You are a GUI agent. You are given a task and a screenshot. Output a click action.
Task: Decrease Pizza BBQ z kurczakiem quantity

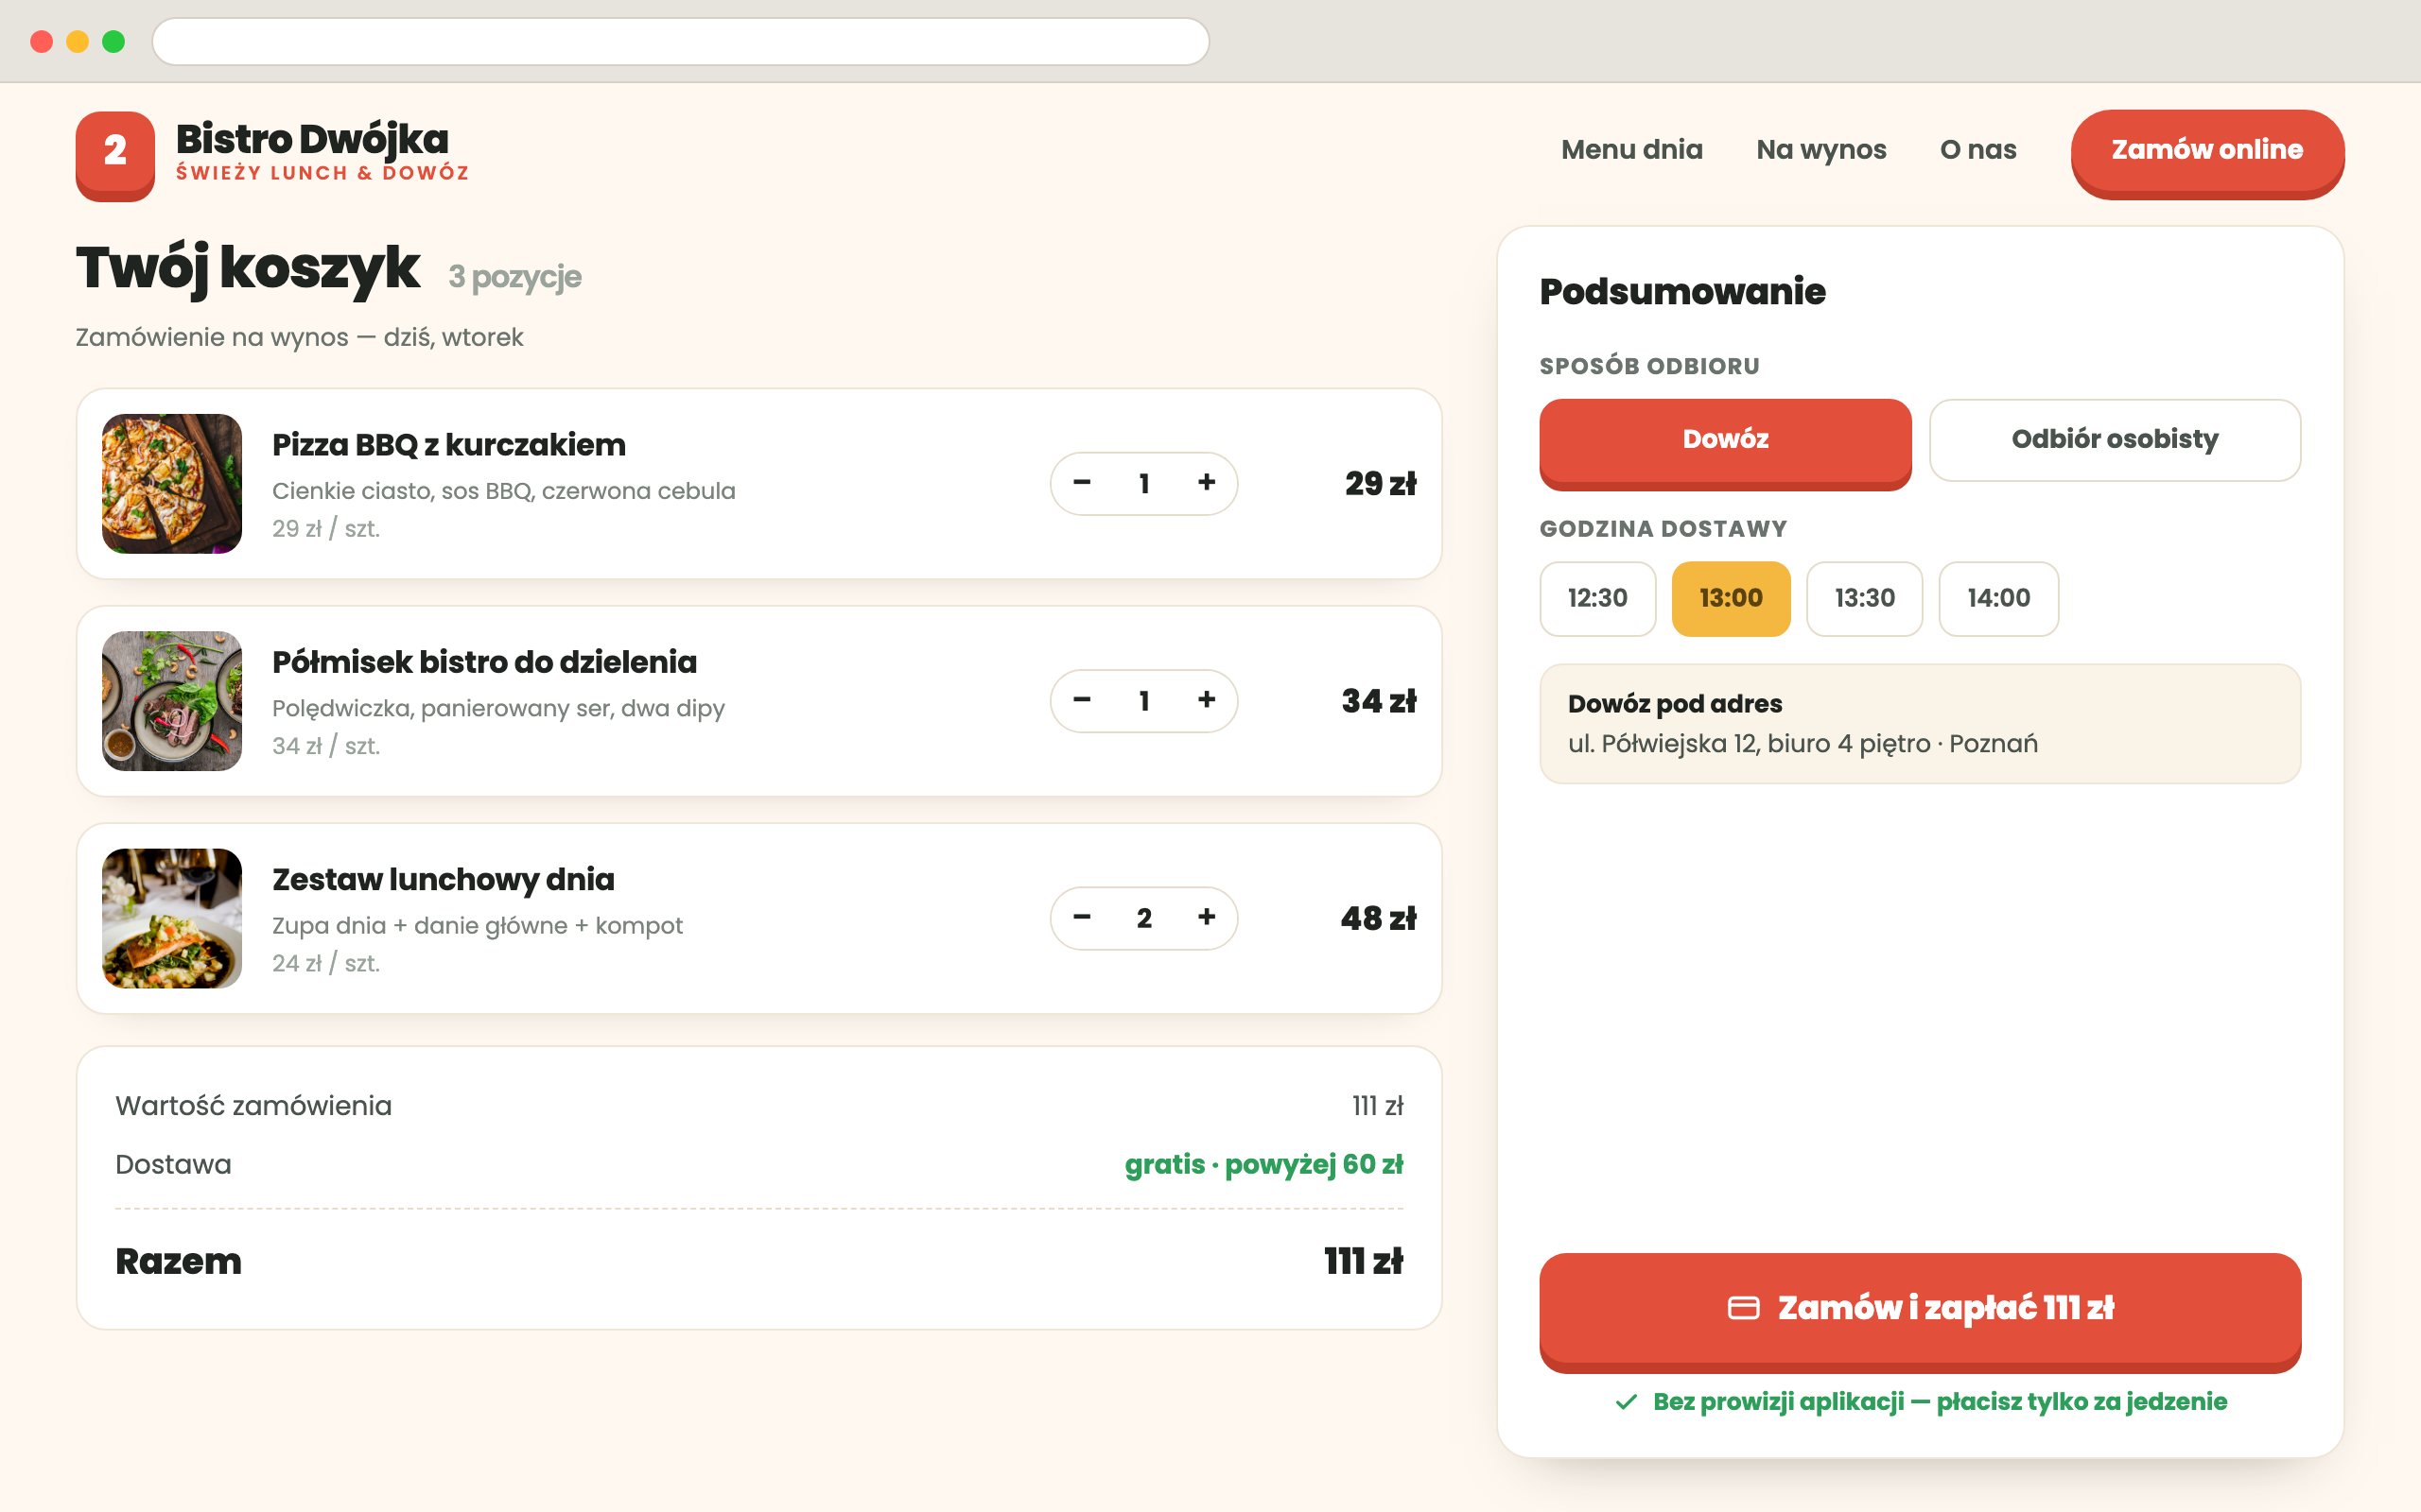coord(1082,483)
